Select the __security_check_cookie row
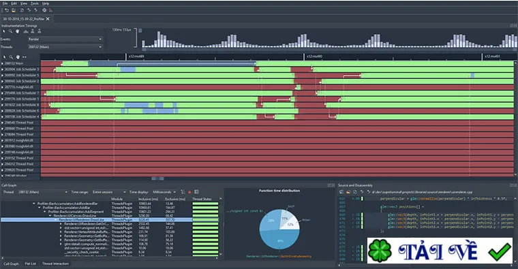Image resolution: width=518 pixels, height=269 pixels. tap(110, 252)
